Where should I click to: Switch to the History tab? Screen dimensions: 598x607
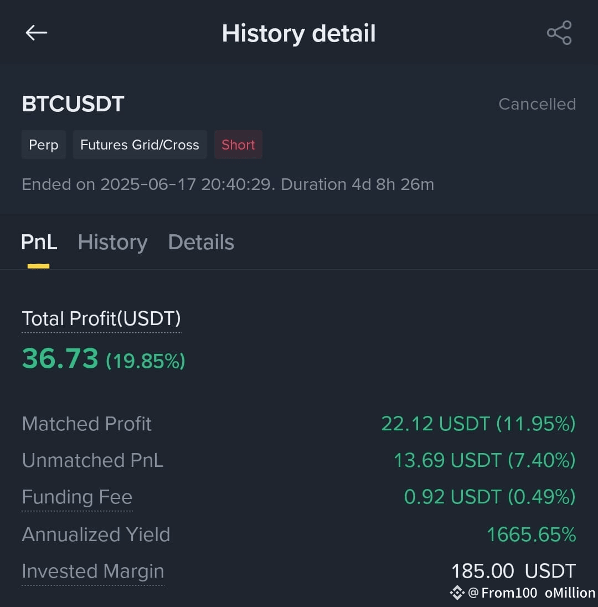pyautogui.click(x=112, y=243)
